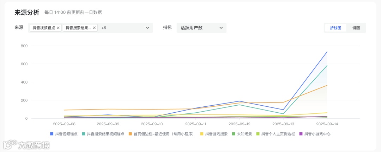This screenshot has width=381, height=152.
Task: Toggle yellow 抖音游戏搜索 legend swatch
Action: point(201,134)
